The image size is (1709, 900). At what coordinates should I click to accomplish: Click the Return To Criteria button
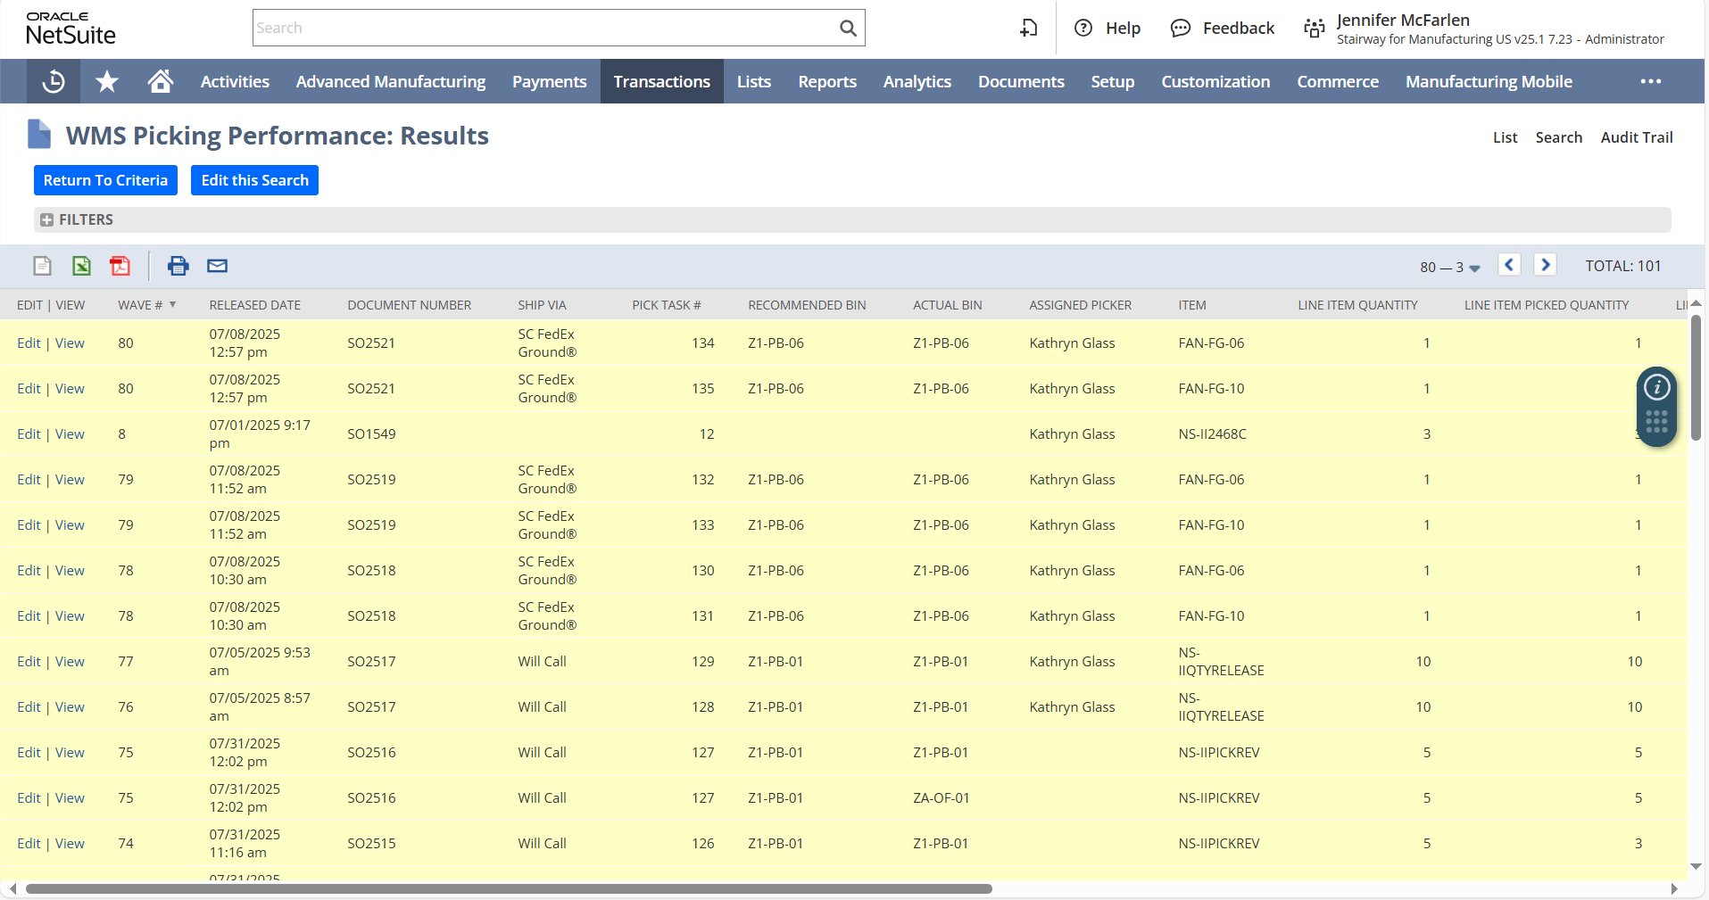(105, 180)
